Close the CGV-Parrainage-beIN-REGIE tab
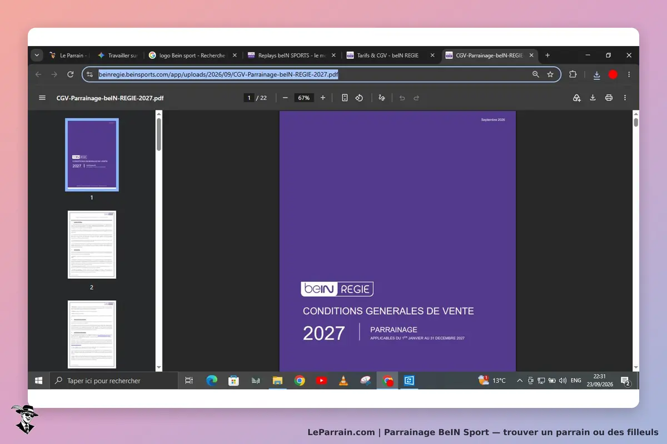667x444 pixels. [531, 56]
